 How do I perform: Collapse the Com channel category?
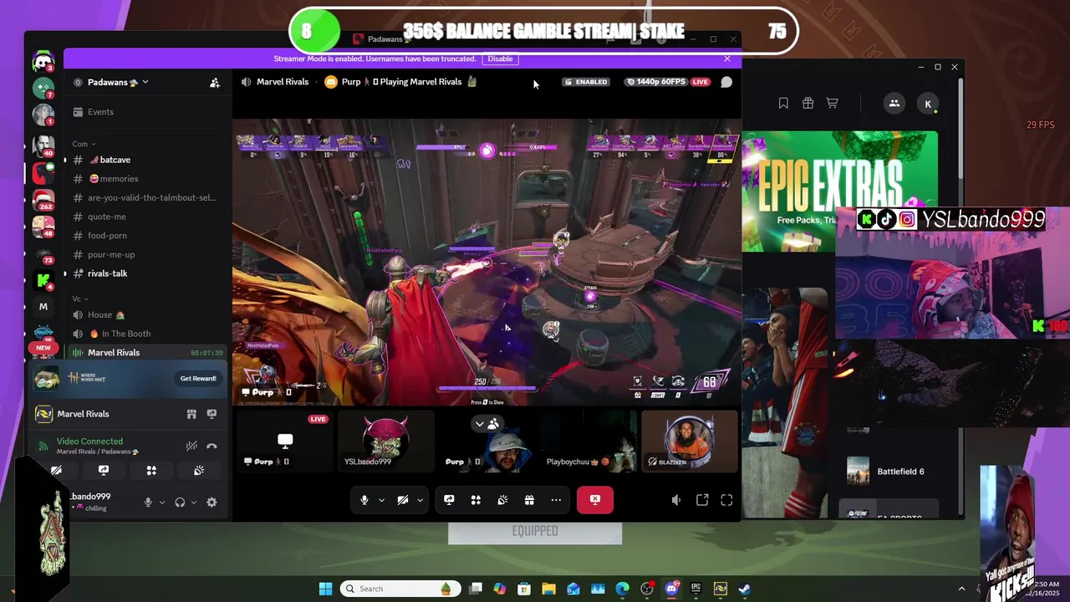coord(84,144)
